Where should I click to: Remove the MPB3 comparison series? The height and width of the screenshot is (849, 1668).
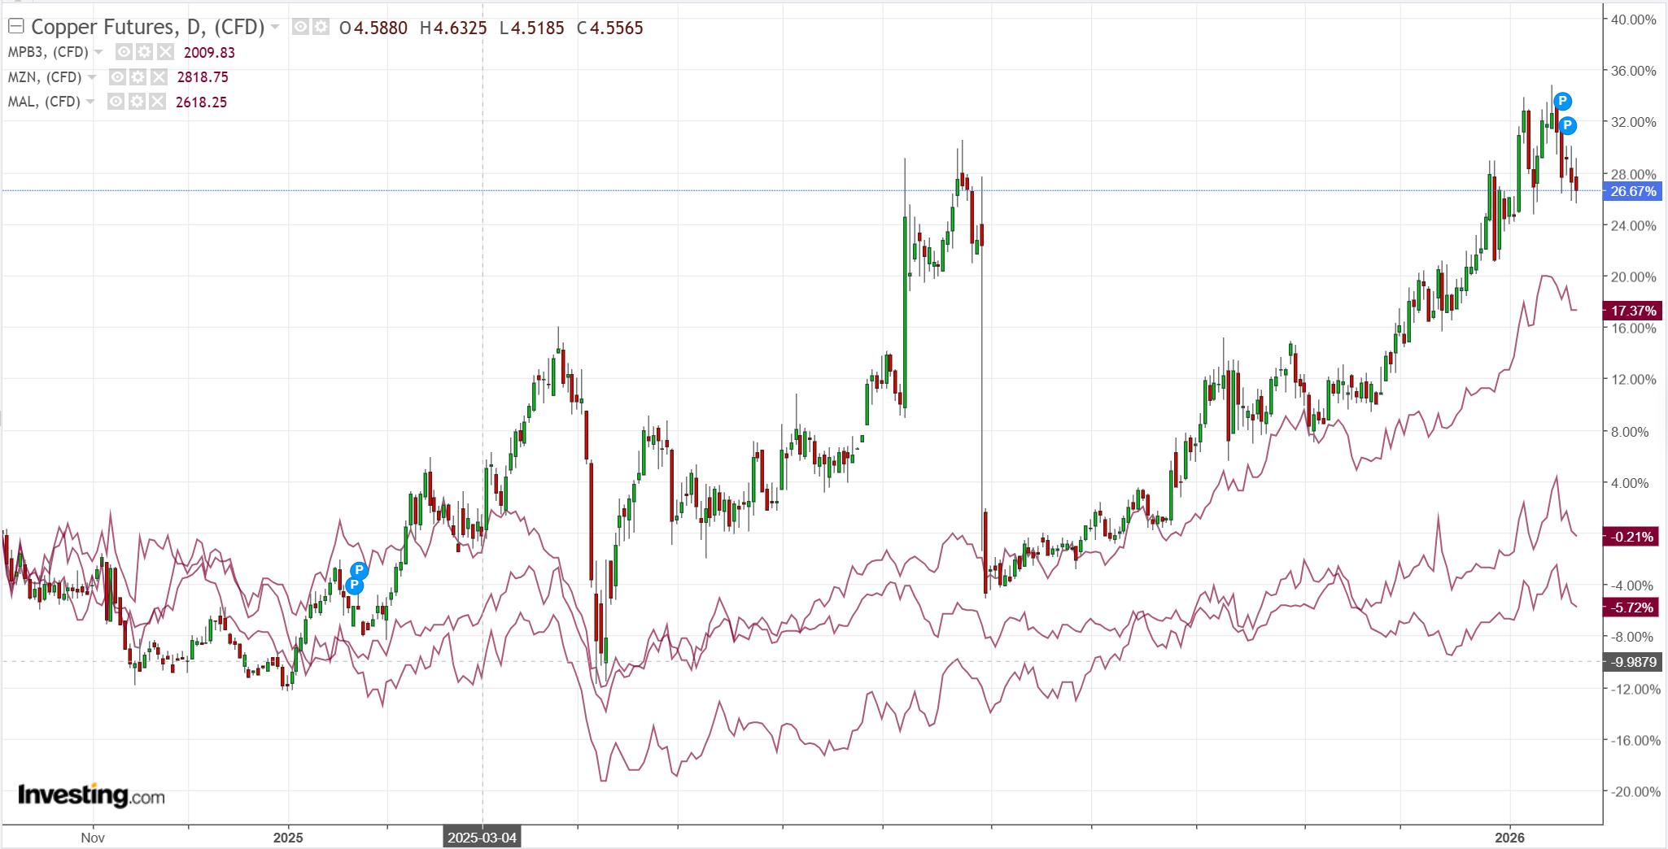coord(165,52)
